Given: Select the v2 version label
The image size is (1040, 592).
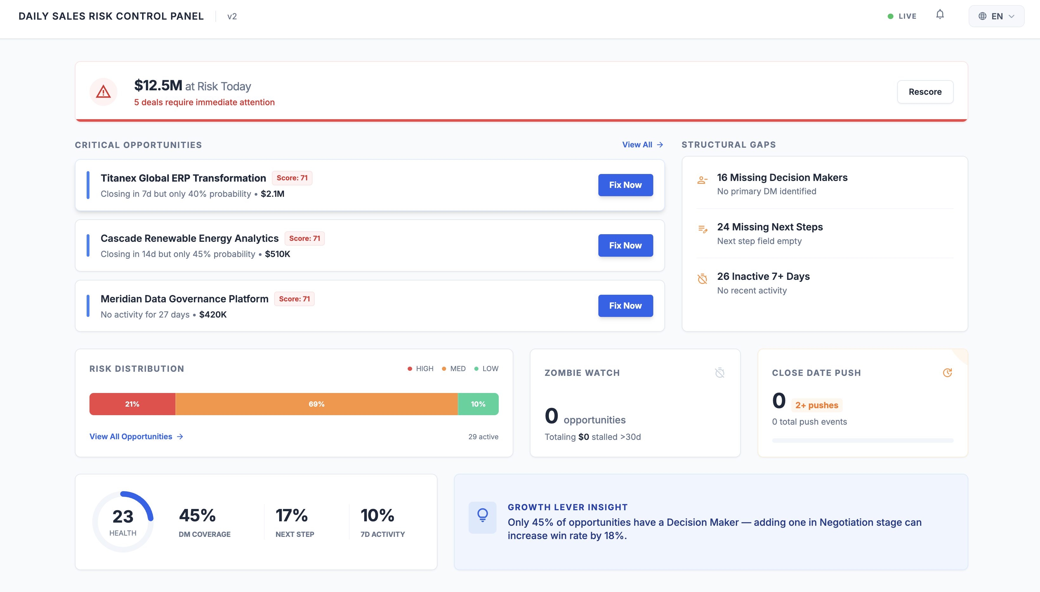Looking at the screenshot, I should (232, 16).
